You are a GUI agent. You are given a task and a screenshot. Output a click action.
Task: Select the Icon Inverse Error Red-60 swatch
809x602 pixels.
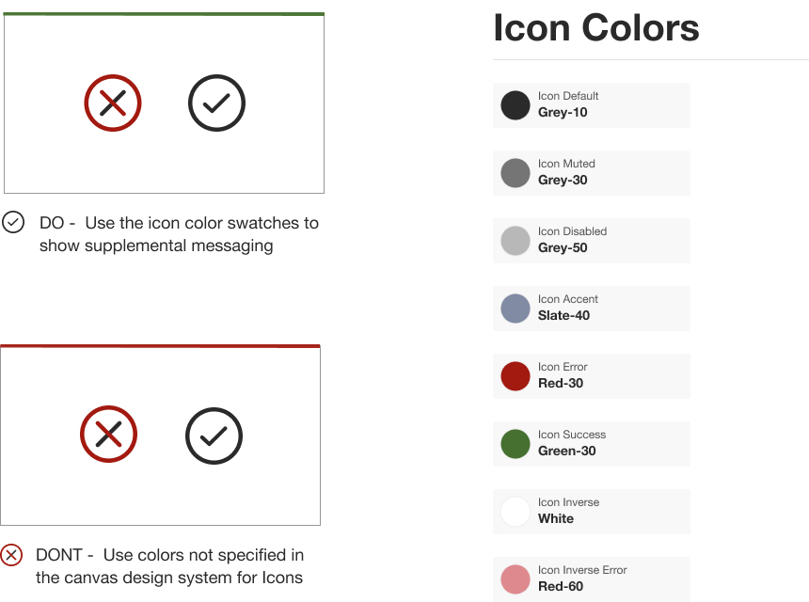coord(516,579)
